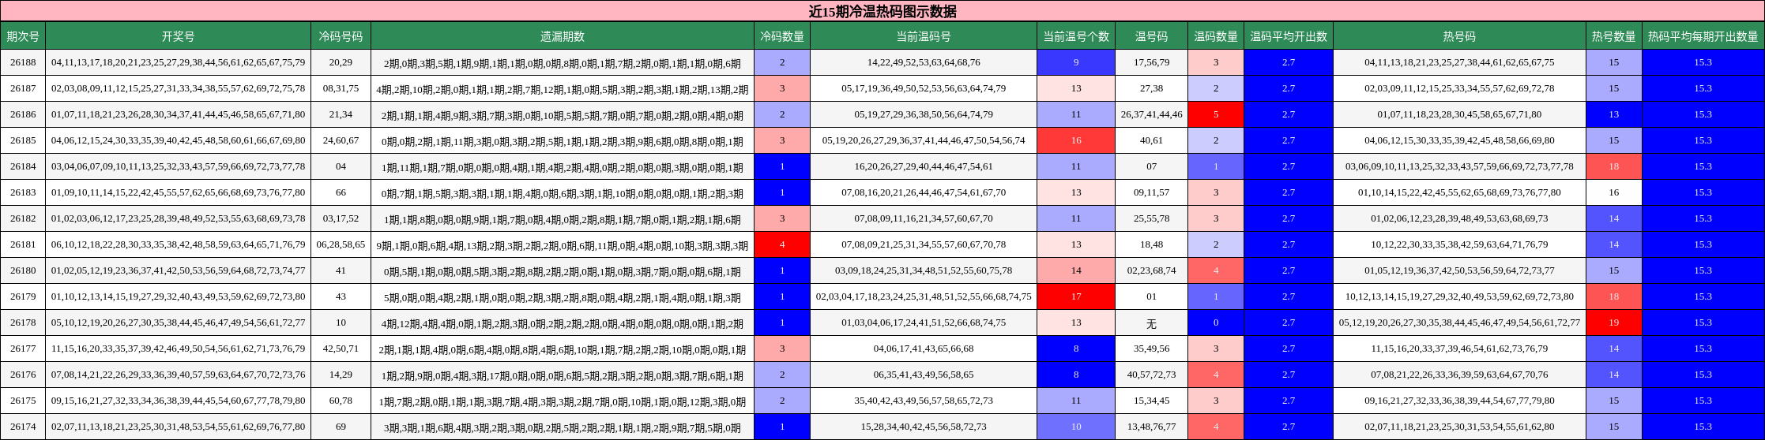Click the 温码数量 column header
The image size is (1765, 440).
pos(1216,36)
